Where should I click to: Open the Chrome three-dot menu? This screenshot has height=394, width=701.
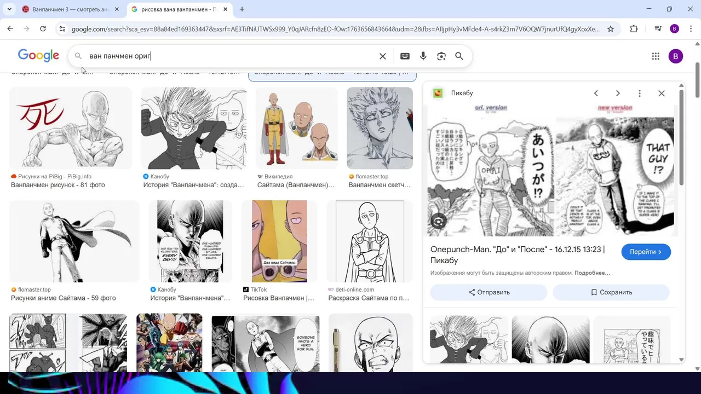click(x=691, y=29)
